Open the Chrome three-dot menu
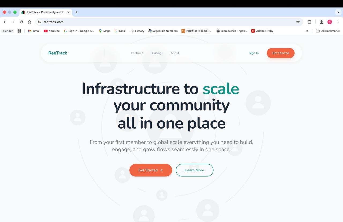This screenshot has width=343, height=222. coord(338,22)
